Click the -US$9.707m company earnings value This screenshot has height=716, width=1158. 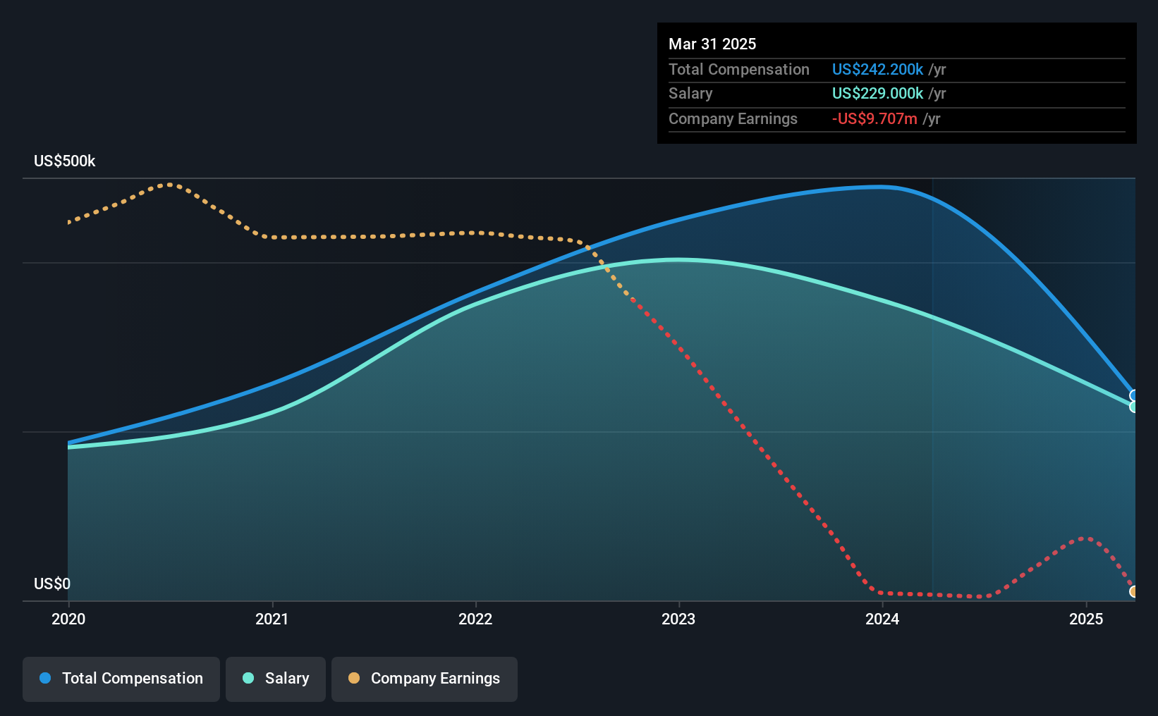874,119
